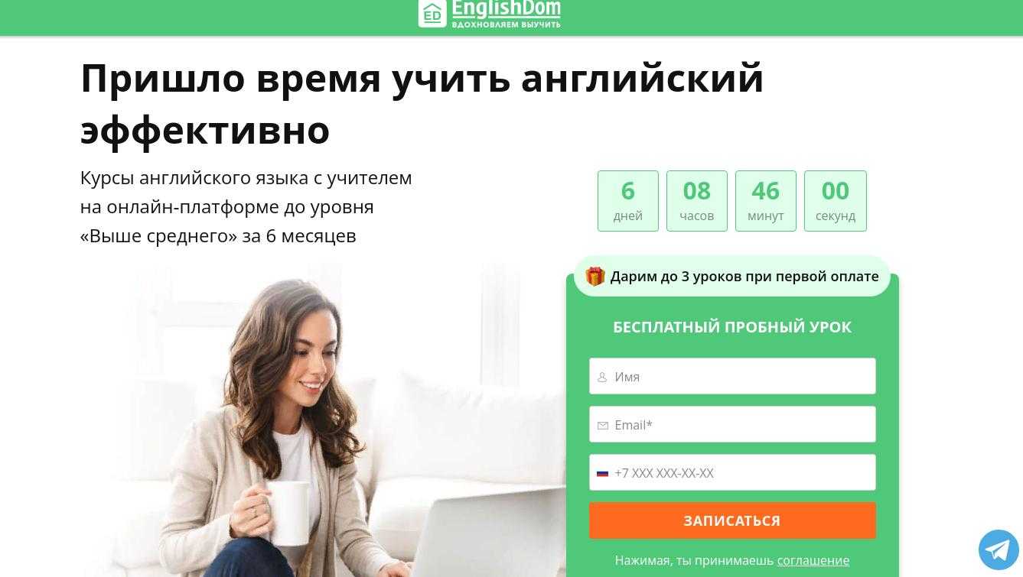
Task: Click the person icon in the Имя field
Action: click(602, 377)
